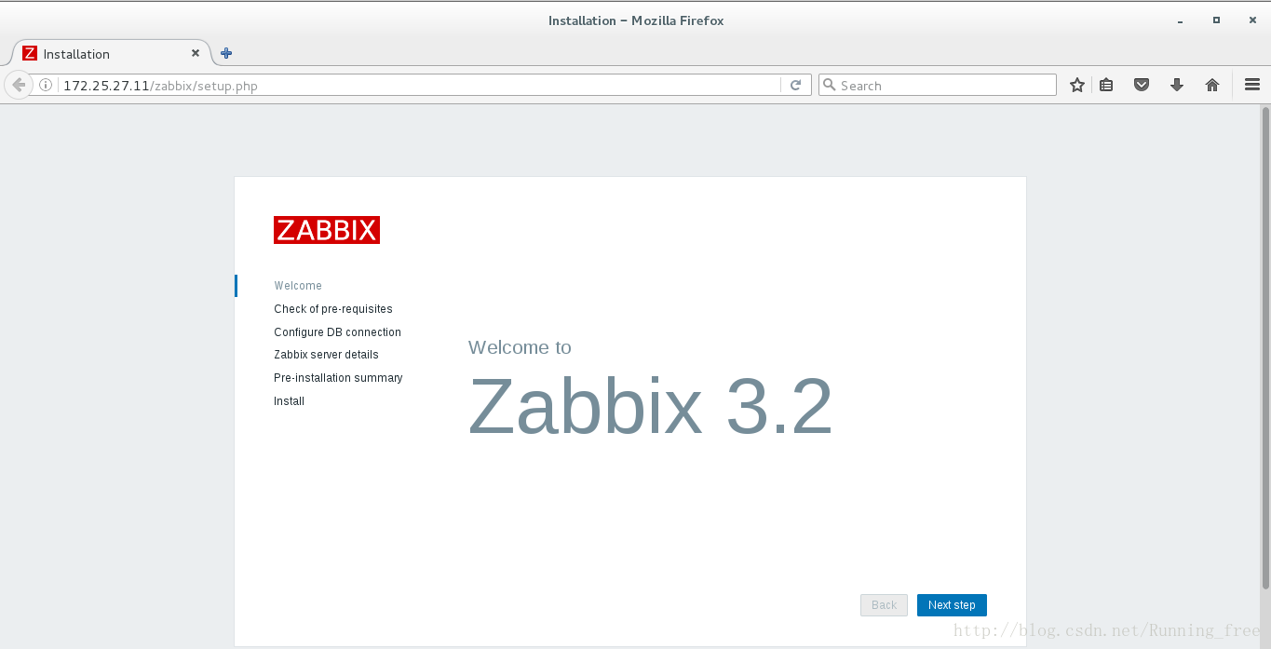This screenshot has height=649, width=1271.
Task: Open the Firefox hamburger menu
Action: click(1252, 85)
